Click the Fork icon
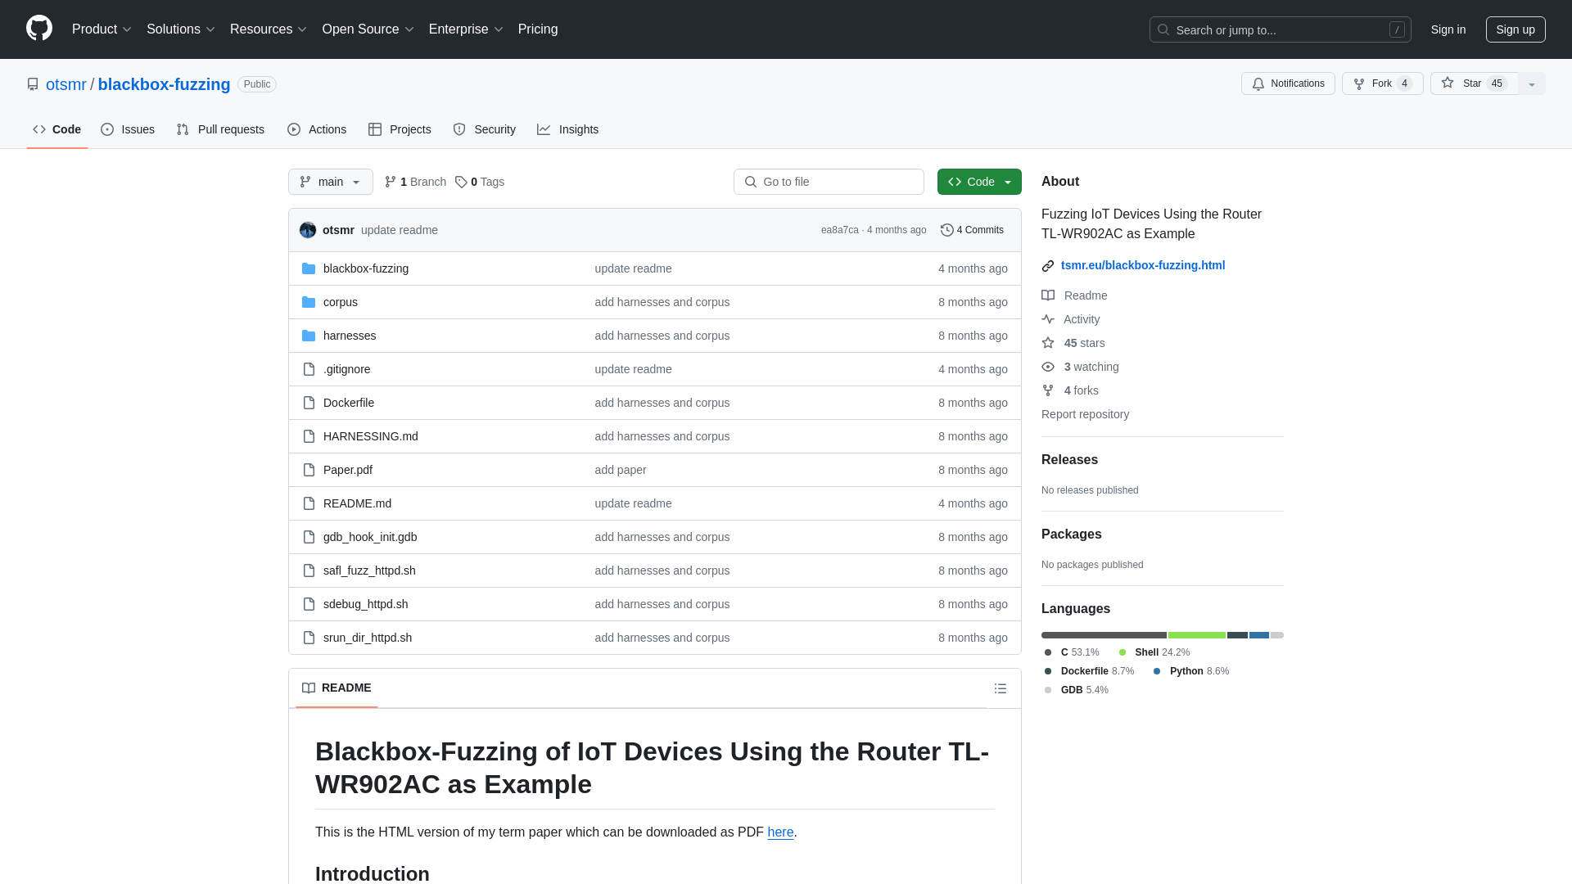The width and height of the screenshot is (1572, 884). tap(1359, 83)
